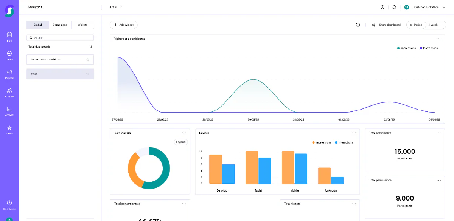Open the Audience section
Screen dimensions: 454x221
(9, 93)
